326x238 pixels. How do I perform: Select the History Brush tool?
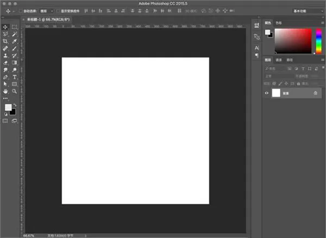[x=14, y=55]
